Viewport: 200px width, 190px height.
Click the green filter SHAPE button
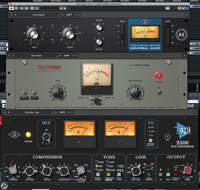pos(149,174)
